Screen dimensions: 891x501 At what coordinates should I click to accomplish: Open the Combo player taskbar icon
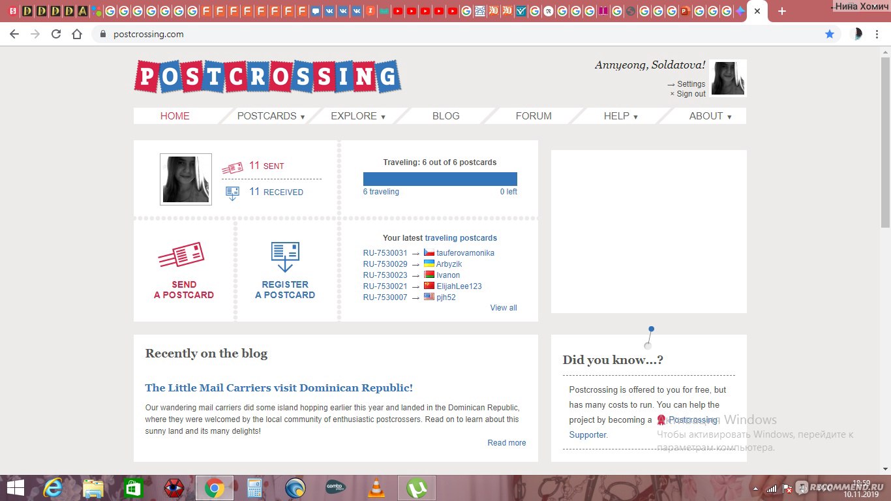click(335, 488)
